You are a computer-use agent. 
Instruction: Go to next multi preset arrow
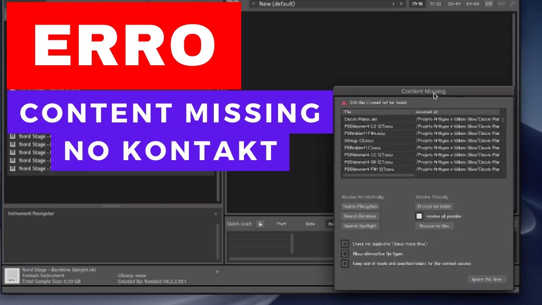tap(401, 4)
